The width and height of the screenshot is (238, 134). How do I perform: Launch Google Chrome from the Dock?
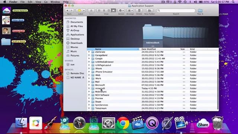pos(123,123)
